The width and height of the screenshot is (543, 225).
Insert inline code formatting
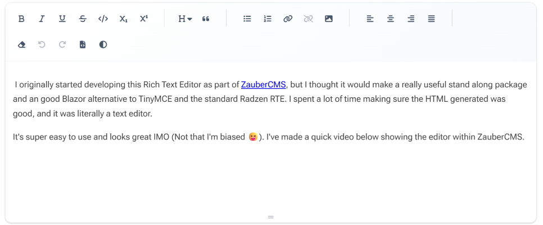click(103, 19)
